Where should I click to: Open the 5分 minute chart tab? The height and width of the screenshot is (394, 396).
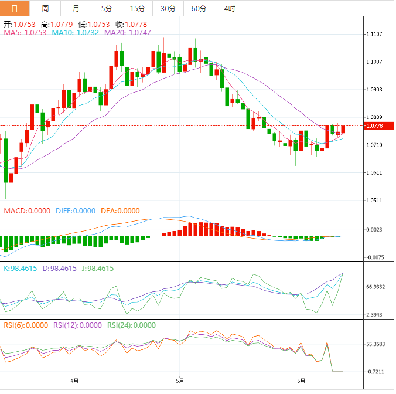[x=107, y=8]
